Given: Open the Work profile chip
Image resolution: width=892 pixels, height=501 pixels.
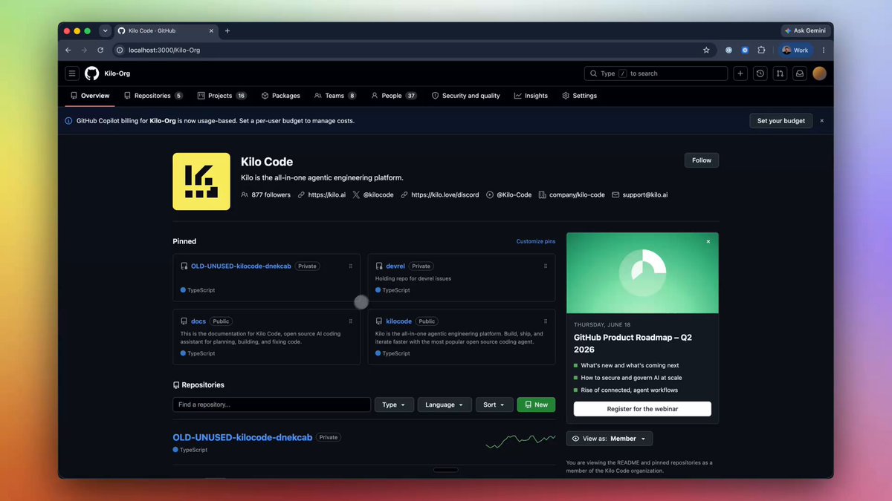Looking at the screenshot, I should [795, 50].
